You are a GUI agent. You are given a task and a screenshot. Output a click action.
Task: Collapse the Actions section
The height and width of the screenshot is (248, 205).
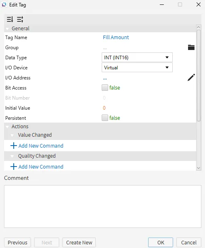pyautogui.click(x=7, y=127)
